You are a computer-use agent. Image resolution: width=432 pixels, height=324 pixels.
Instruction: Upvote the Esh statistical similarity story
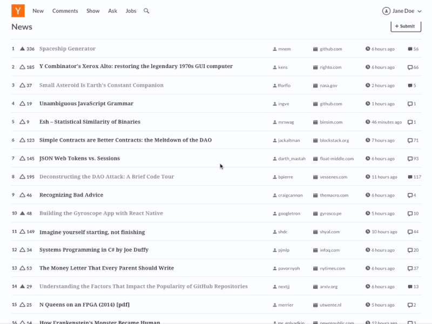point(22,122)
